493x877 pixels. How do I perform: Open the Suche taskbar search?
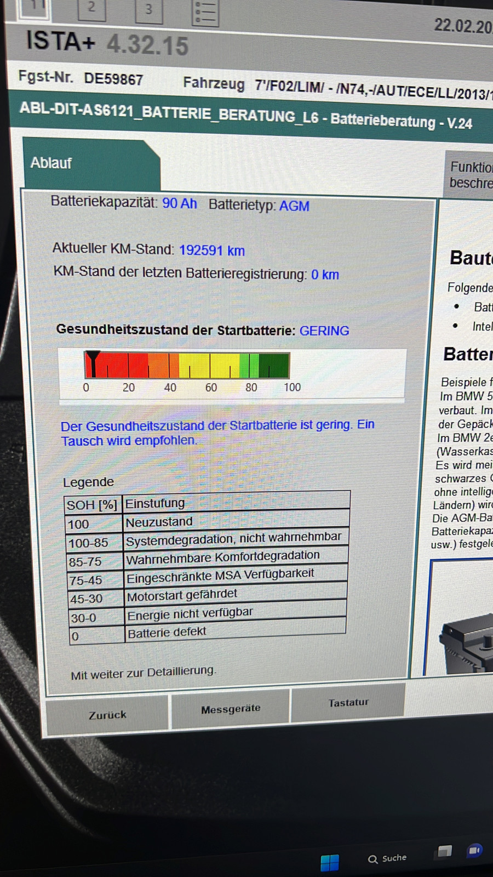pos(387,858)
